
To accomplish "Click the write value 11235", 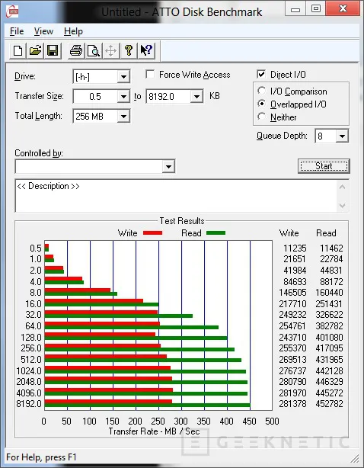I will pos(295,248).
